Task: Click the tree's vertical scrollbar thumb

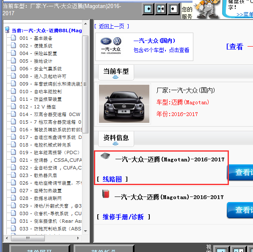Action: point(85,84)
